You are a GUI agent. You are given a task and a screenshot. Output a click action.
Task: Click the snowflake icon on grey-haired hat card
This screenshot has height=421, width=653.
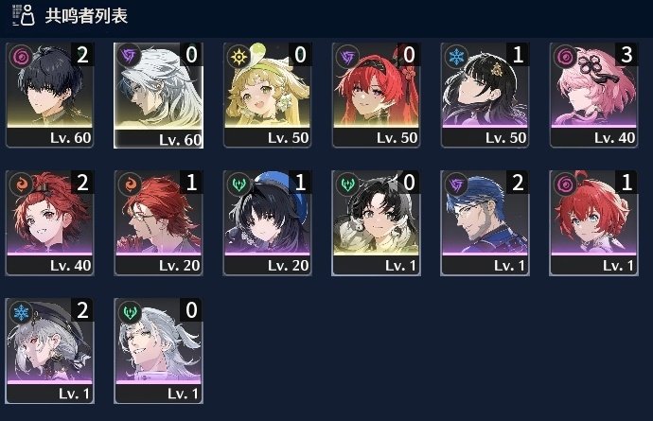(21, 312)
